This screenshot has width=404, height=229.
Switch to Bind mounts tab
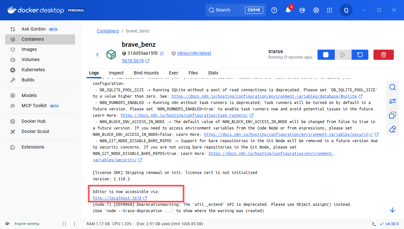pyautogui.click(x=146, y=73)
